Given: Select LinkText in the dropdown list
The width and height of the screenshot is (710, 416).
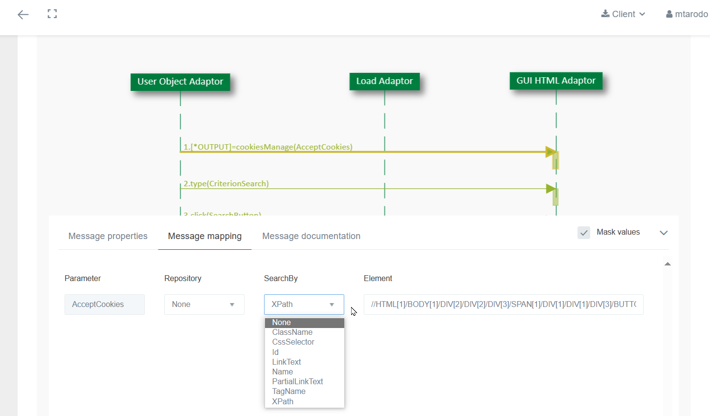Looking at the screenshot, I should pyautogui.click(x=287, y=362).
